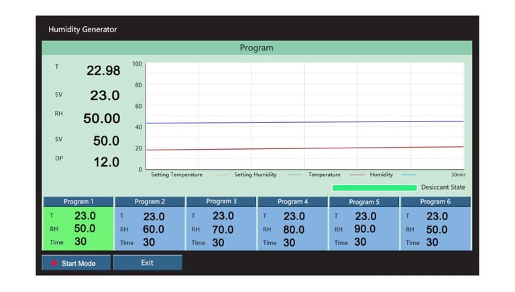The image size is (515, 292).
Task: Click the red Start Mode indicator dot
Action: click(x=54, y=263)
